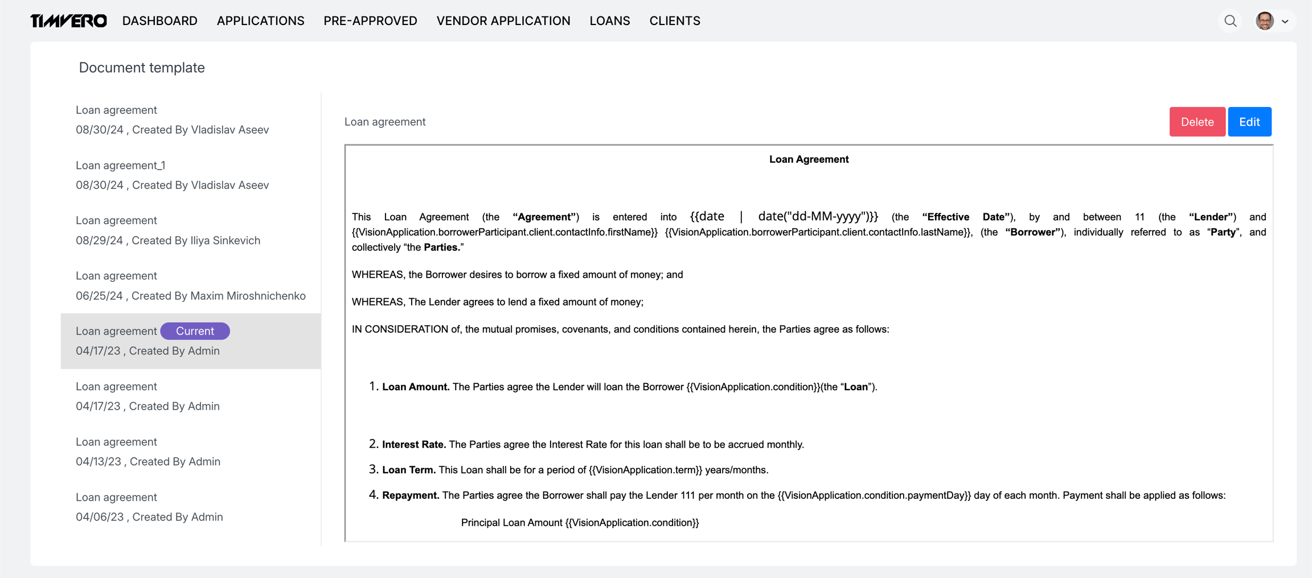Open the Dashboard menu item
Viewport: 1312px width, 578px height.
pyautogui.click(x=159, y=21)
